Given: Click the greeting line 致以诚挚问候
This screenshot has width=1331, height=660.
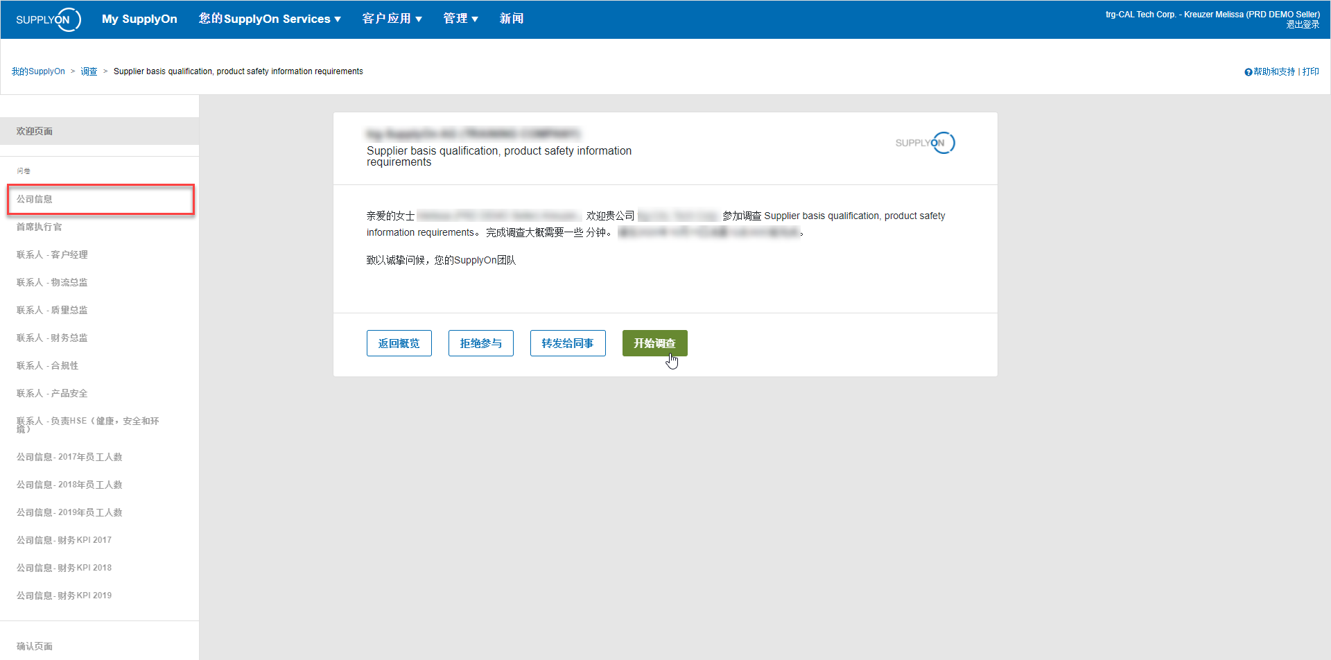Looking at the screenshot, I should 441,260.
